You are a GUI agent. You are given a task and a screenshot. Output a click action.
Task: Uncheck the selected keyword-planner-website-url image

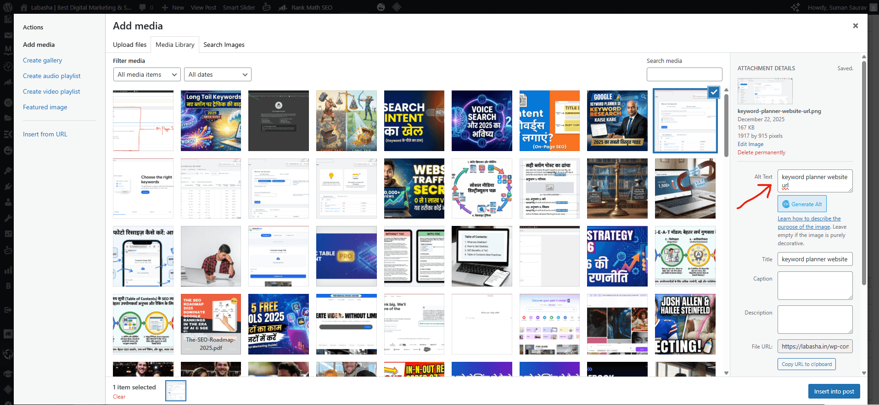coord(714,92)
